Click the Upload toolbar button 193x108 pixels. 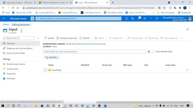pyautogui.click(x=49, y=38)
